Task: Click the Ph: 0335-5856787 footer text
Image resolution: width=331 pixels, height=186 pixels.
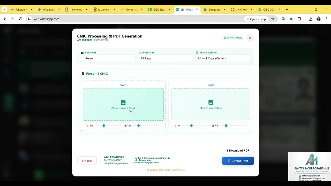Action: [x=113, y=160]
